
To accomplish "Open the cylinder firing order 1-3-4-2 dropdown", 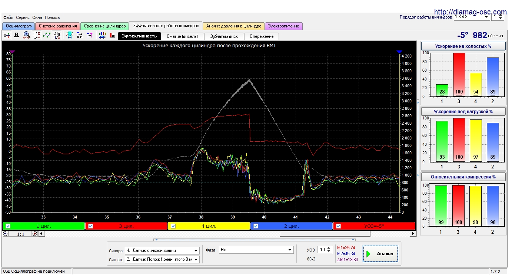I will 472,17.
